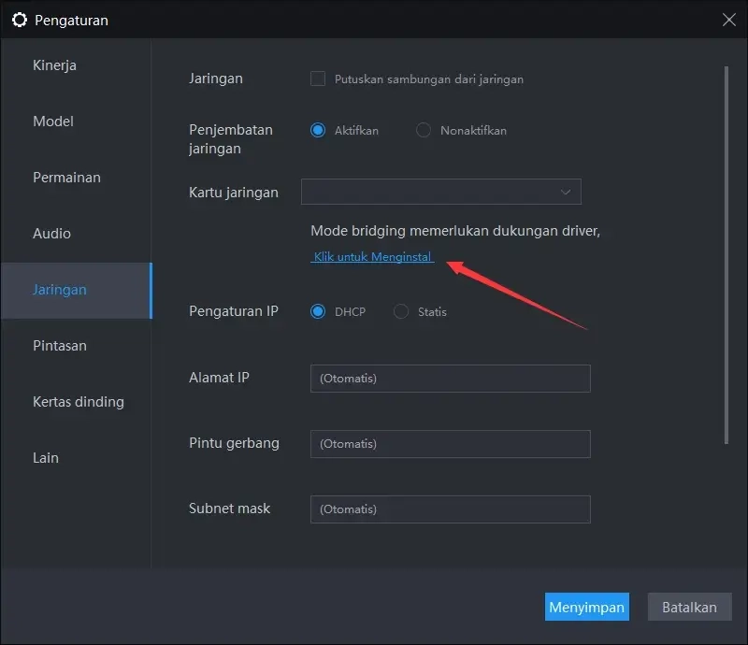Open the Audio settings section

click(51, 233)
